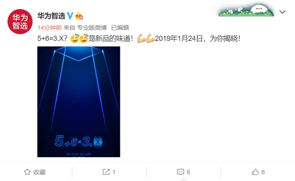
Task: Like the post with thumbs-up icon
Action: pos(255,172)
